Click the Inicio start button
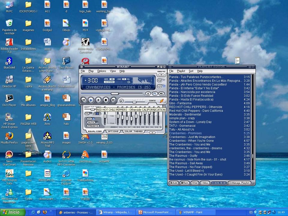Image resolution: width=288 pixels, height=216 pixels. (x=13, y=212)
